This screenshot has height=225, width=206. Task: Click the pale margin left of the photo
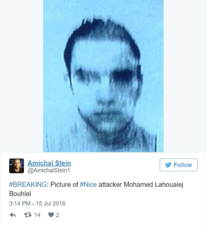(22, 76)
